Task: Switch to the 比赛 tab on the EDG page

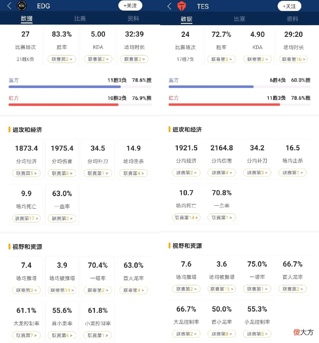Action: pos(80,19)
